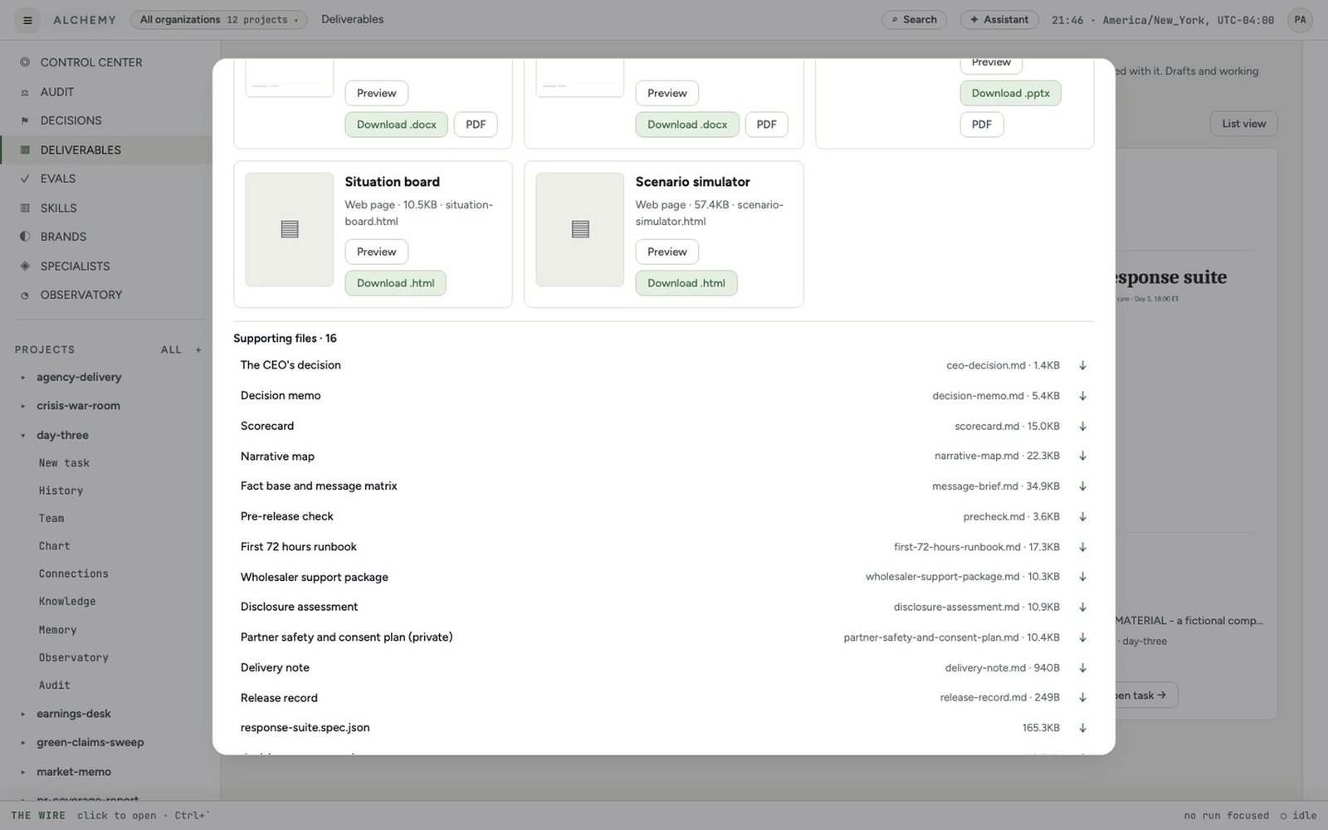Open Decisions in sidebar
The width and height of the screenshot is (1328, 830).
[x=71, y=120]
